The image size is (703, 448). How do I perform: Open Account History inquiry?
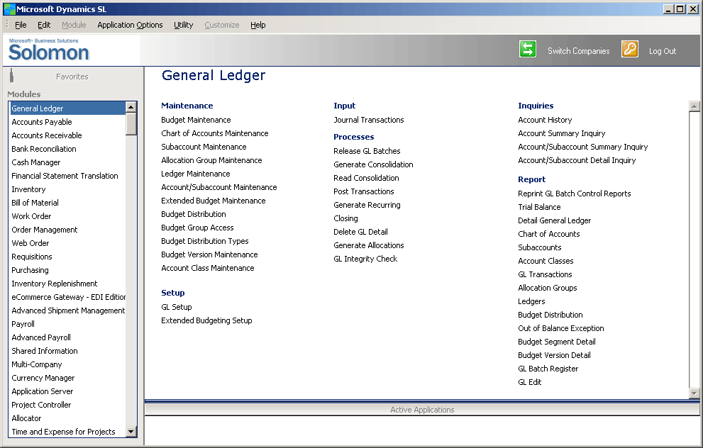tap(545, 120)
